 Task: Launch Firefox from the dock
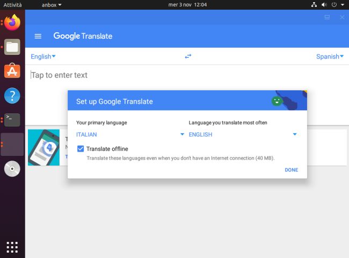pyautogui.click(x=12, y=23)
